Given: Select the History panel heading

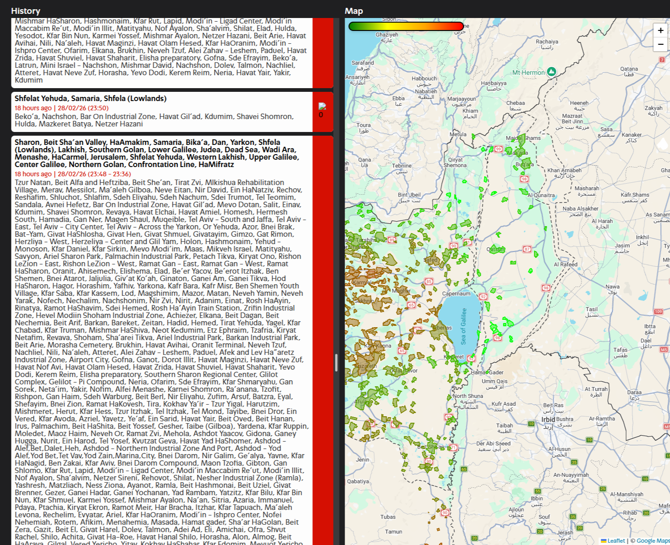Looking at the screenshot, I should coord(25,11).
